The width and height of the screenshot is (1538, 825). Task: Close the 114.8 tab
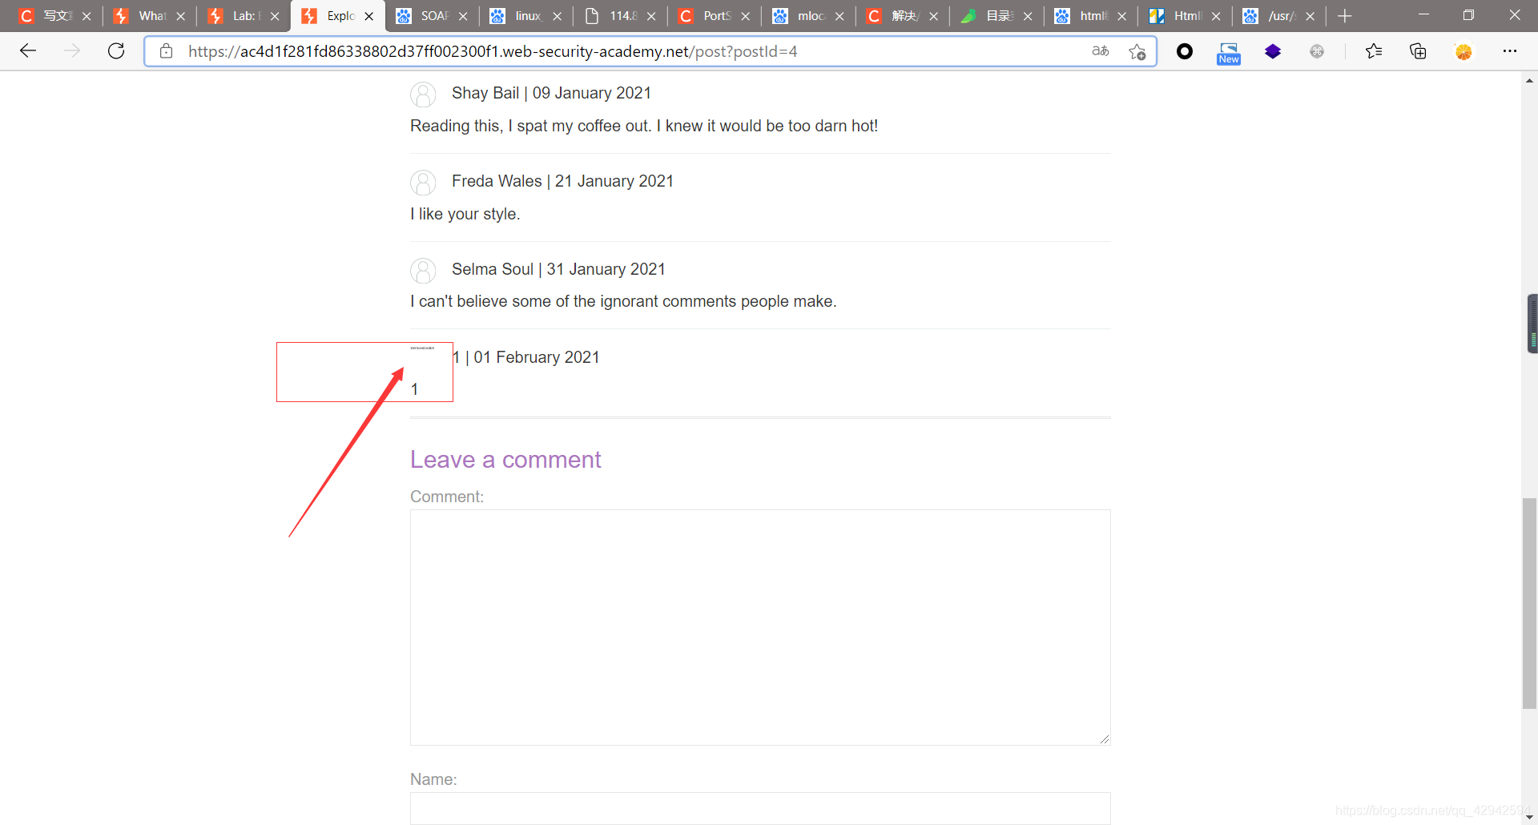(651, 16)
